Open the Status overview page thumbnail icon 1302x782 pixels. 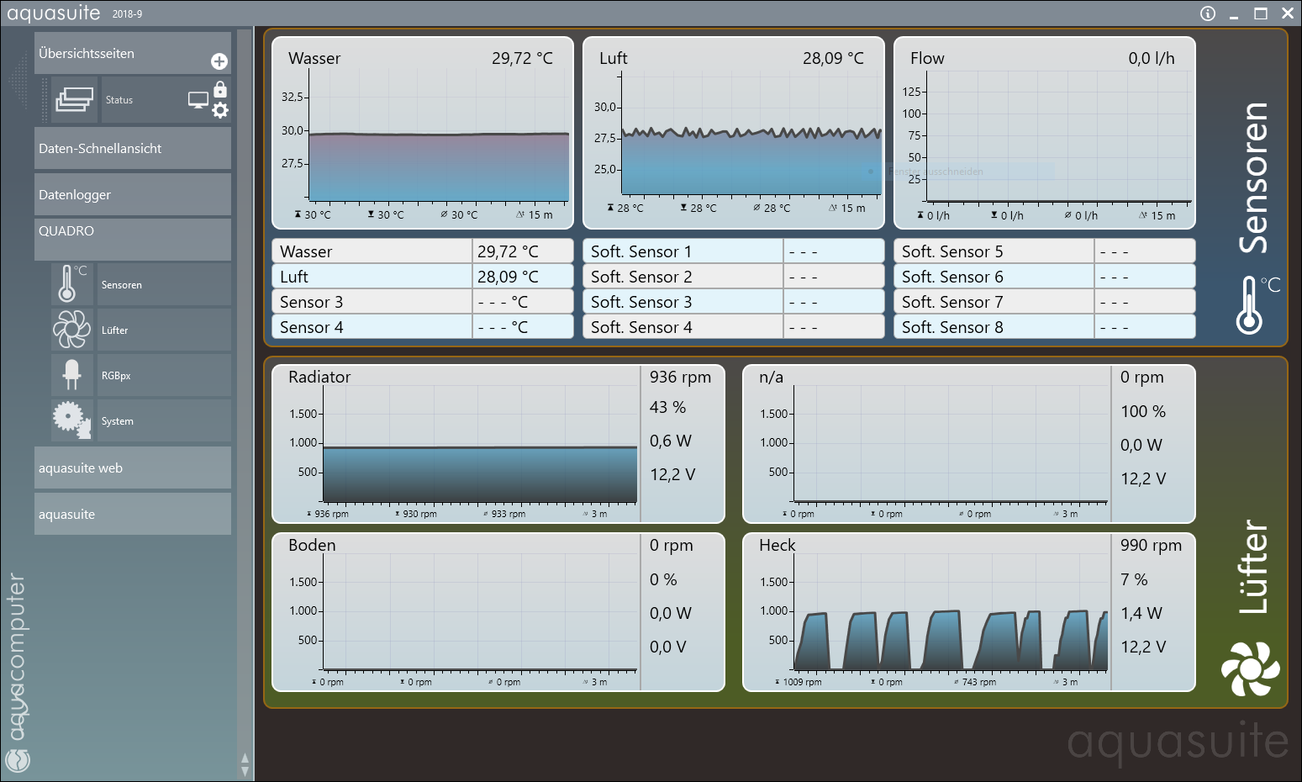coord(75,99)
